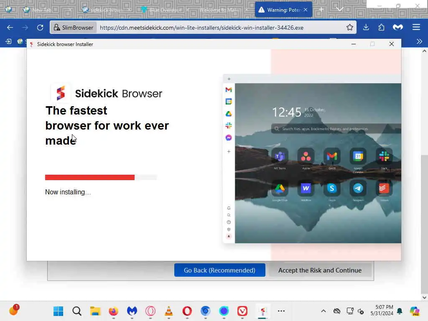Open the extensions puzzle icon
The width and height of the screenshot is (428, 321).
pyautogui.click(x=381, y=27)
